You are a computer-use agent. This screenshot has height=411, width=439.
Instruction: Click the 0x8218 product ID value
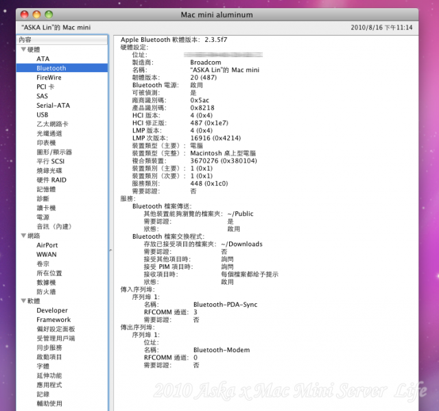point(202,108)
